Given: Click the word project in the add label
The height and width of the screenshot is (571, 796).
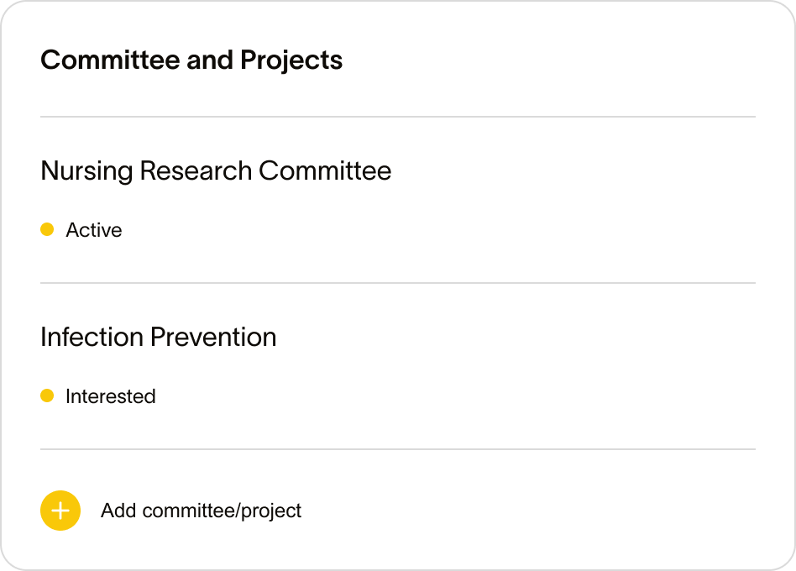Looking at the screenshot, I should (271, 511).
